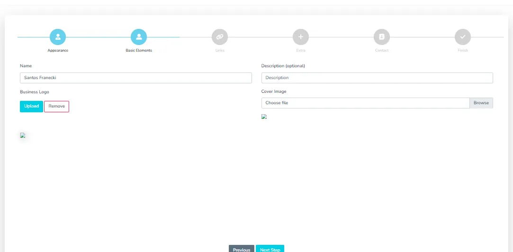
Task: Proceed with the Next Step button
Action: (x=270, y=249)
